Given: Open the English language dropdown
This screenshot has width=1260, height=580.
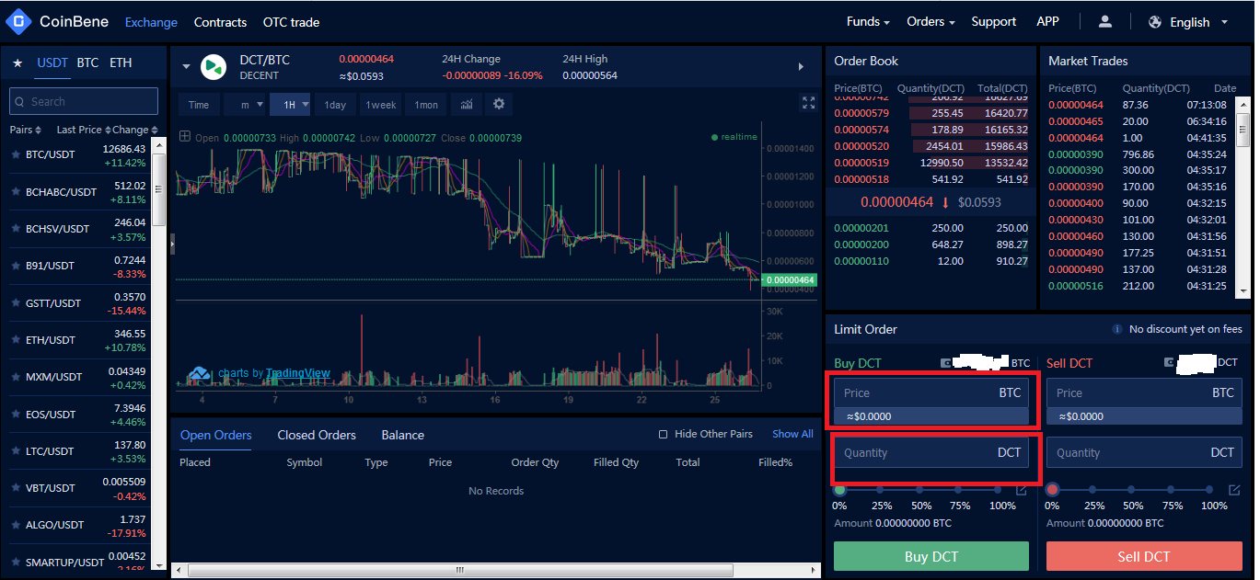Looking at the screenshot, I should (1198, 22).
